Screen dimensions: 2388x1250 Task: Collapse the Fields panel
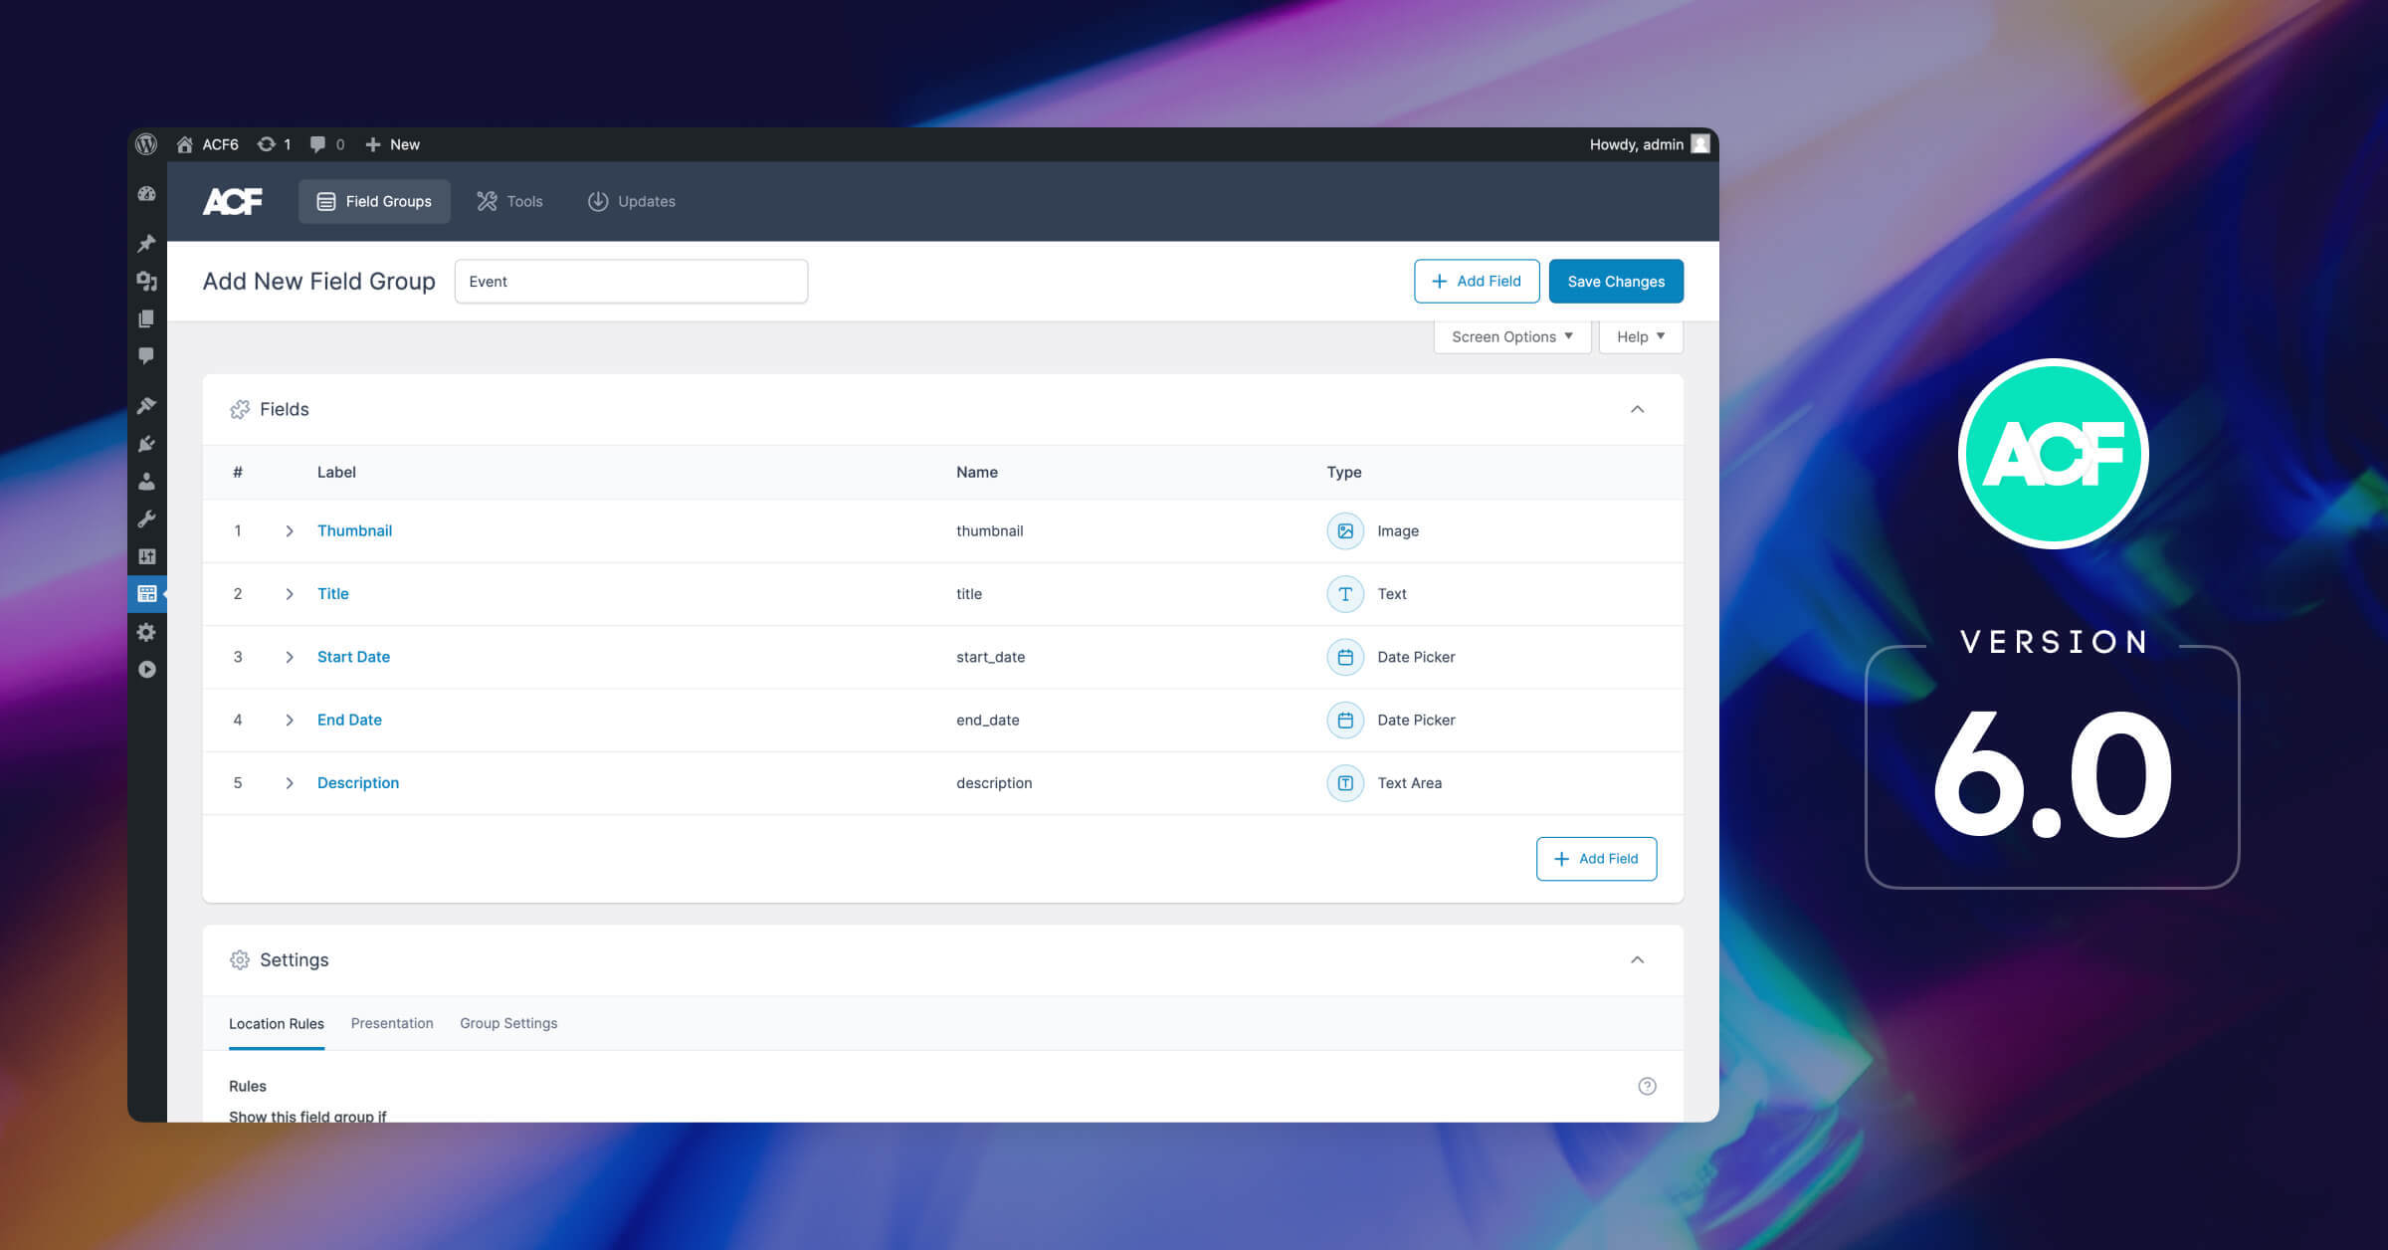pyautogui.click(x=1637, y=409)
